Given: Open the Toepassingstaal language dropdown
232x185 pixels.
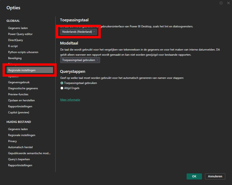Looking at the screenshot, I should [x=78, y=32].
